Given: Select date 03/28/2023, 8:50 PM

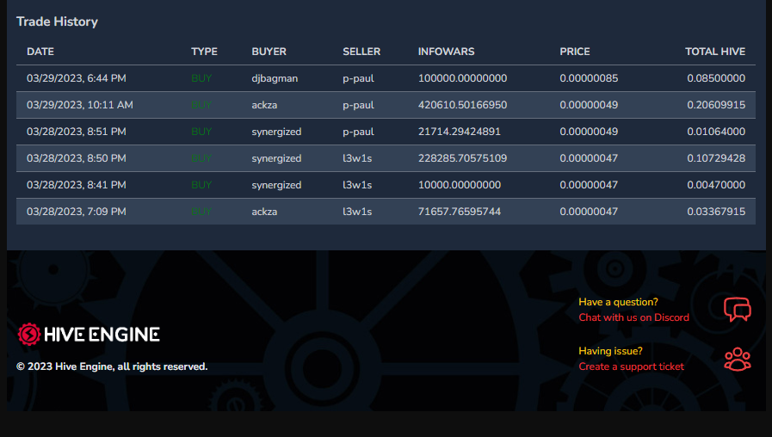Looking at the screenshot, I should [77, 158].
